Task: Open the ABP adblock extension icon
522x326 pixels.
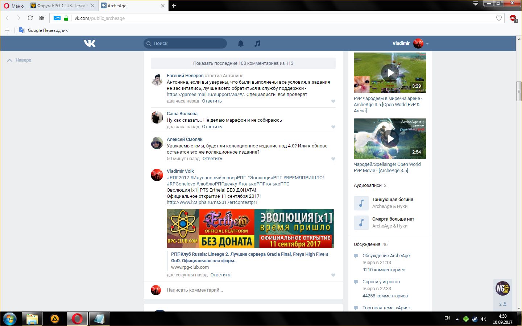Action: [513, 18]
